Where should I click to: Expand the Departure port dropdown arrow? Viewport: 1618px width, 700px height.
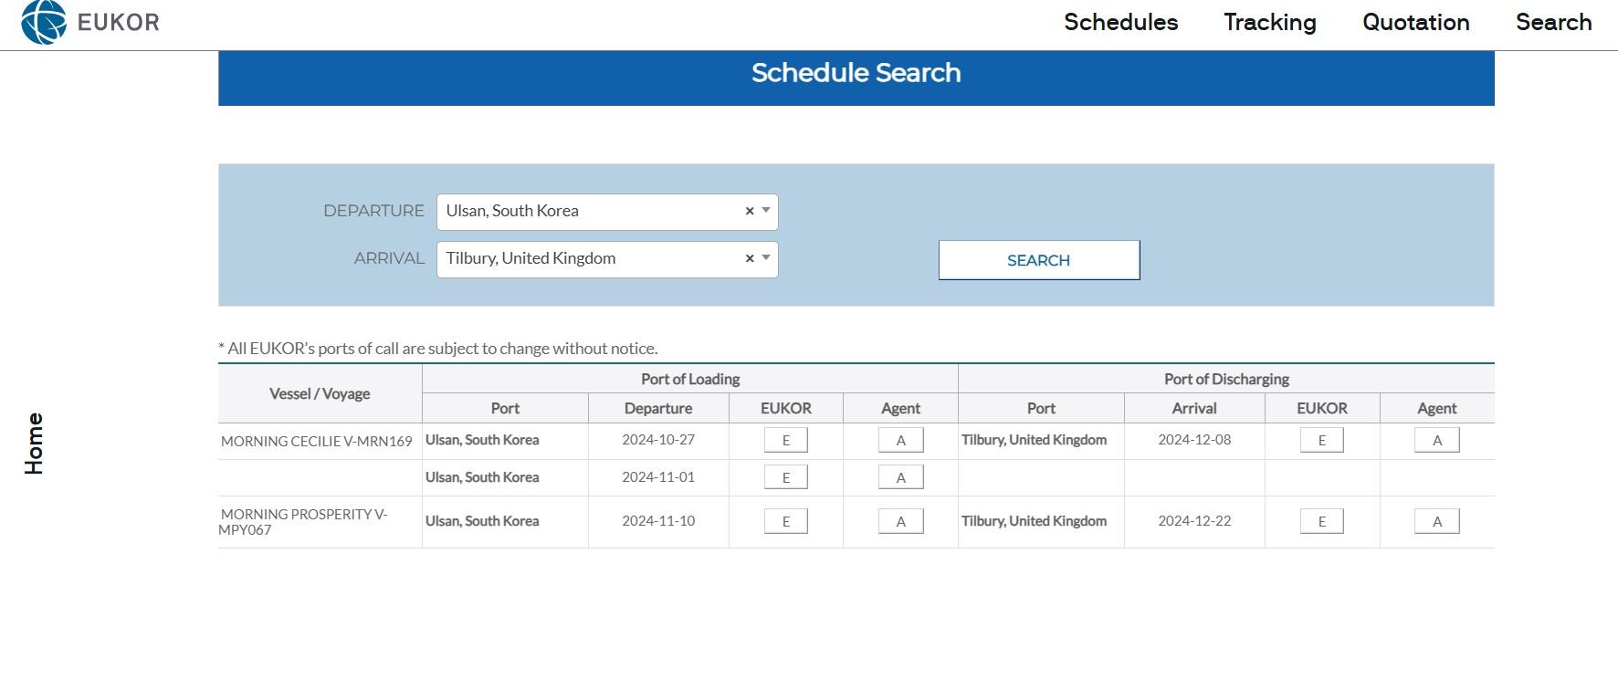tap(766, 211)
